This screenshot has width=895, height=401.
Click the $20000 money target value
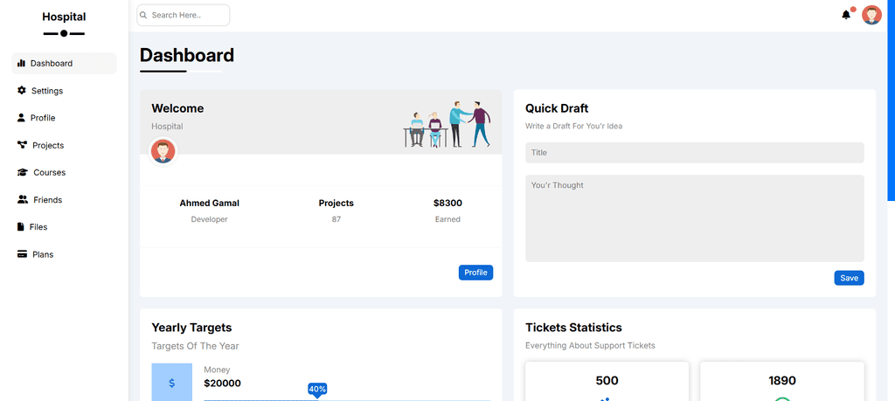click(222, 384)
